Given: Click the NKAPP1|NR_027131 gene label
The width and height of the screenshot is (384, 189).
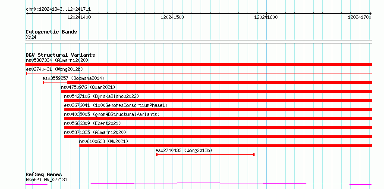Looking at the screenshot, I should pyautogui.click(x=47, y=180).
